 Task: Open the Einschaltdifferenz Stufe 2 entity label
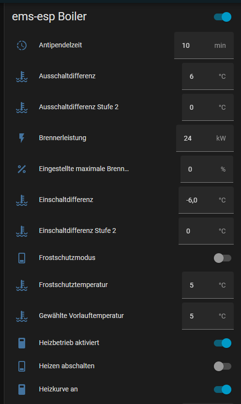click(77, 231)
